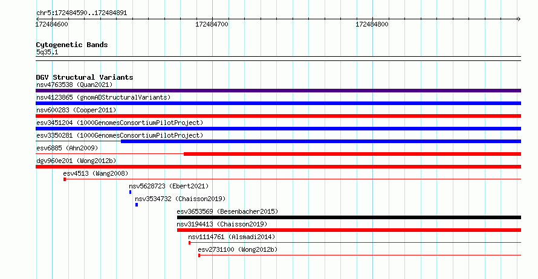Click the 172484700 ruler coordinate
538x279 pixels.
tap(212, 24)
